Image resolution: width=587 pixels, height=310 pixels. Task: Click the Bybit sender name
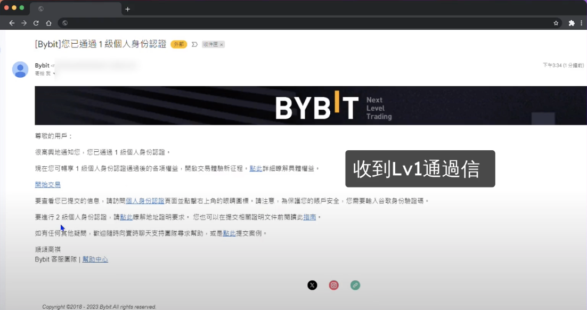(42, 66)
